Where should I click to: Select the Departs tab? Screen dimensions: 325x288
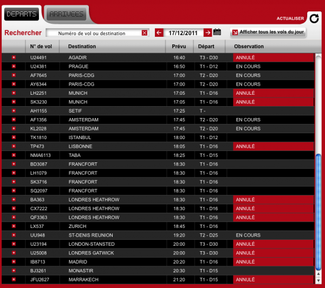click(22, 14)
